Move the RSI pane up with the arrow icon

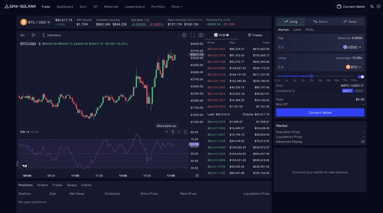point(166,132)
